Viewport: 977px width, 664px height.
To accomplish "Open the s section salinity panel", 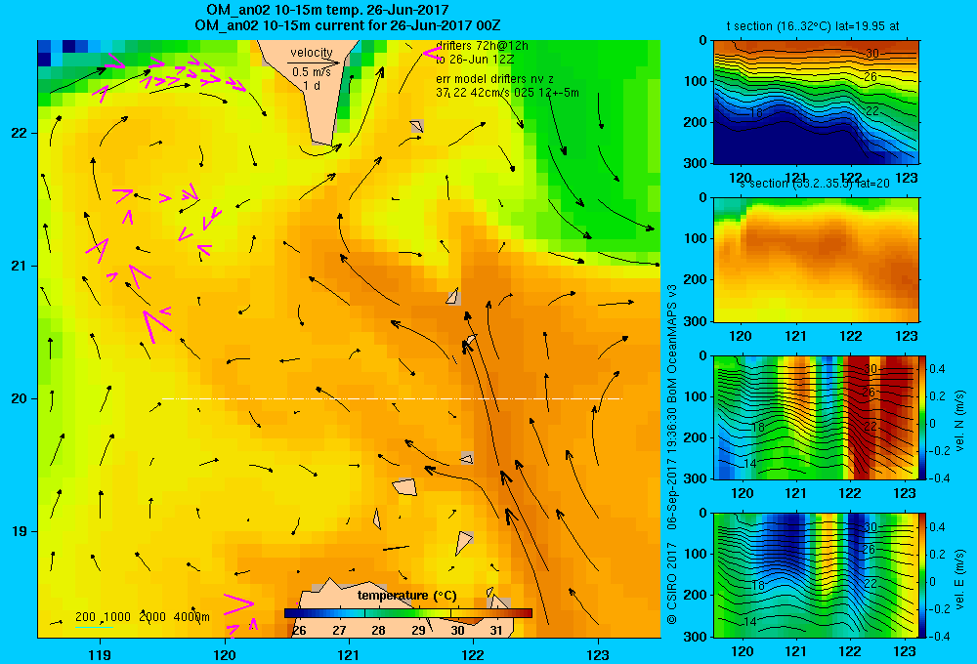I will tap(816, 260).
